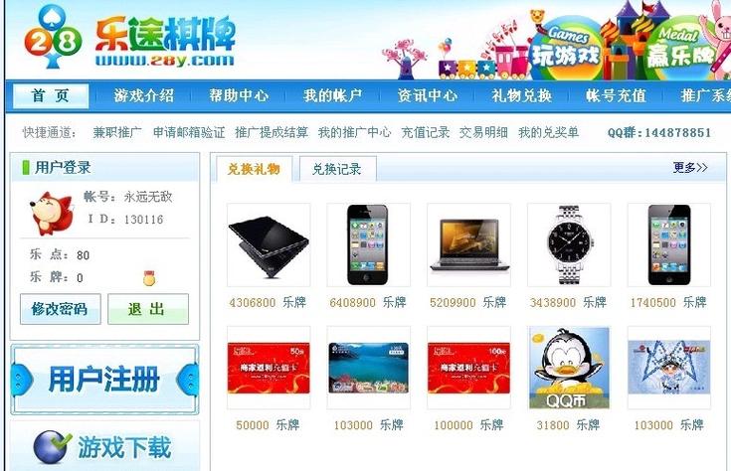The height and width of the screenshot is (471, 731).
Task: Click the gold medal icon beside 乐牌
Action: pyautogui.click(x=149, y=278)
